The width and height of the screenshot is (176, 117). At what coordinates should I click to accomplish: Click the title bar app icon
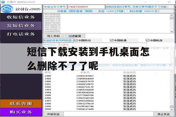click(x=3, y=2)
